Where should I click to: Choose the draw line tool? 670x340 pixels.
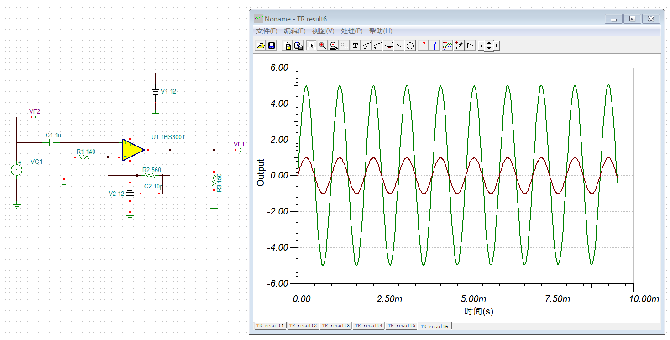coord(399,46)
